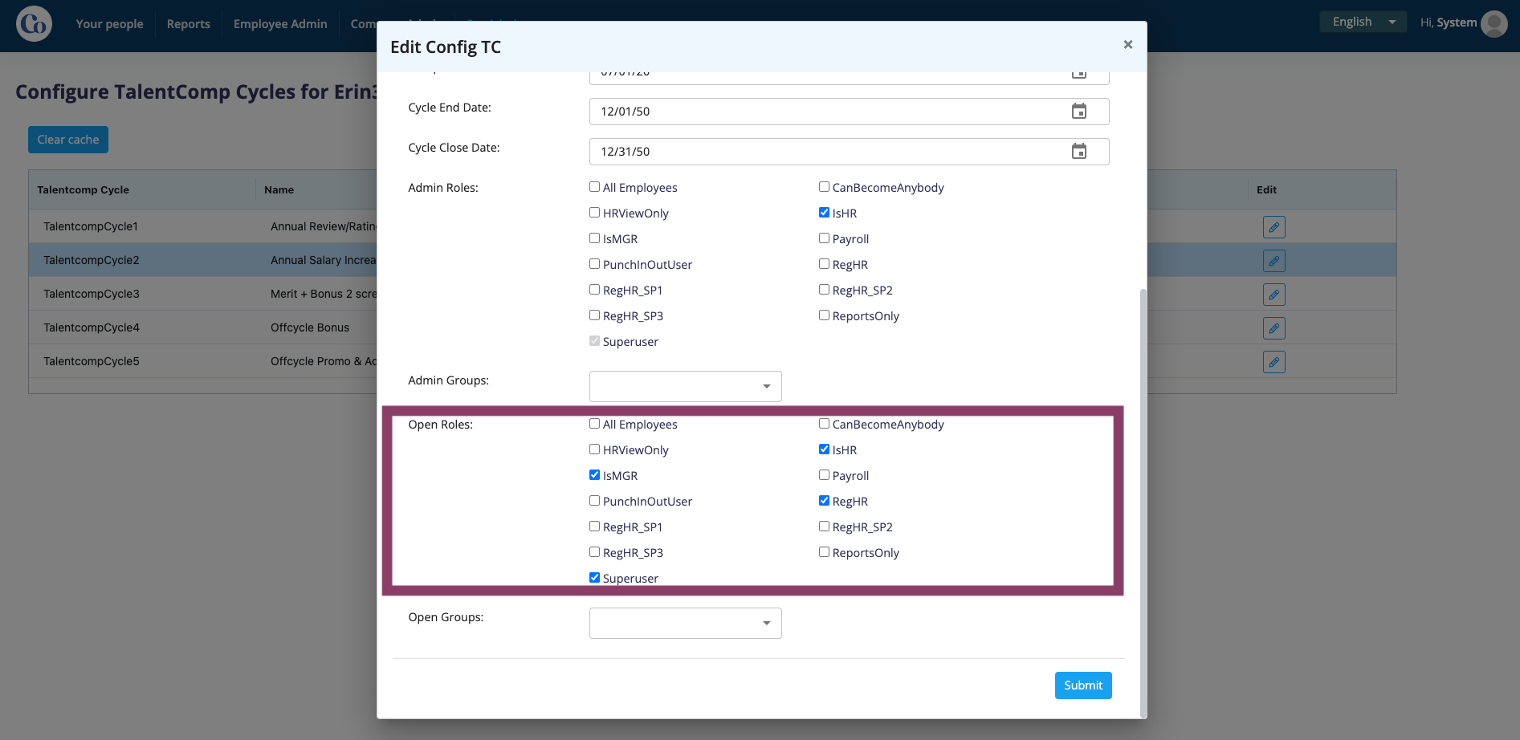This screenshot has width=1520, height=740.
Task: Check PunchInOutUser under Admin Roles
Action: click(594, 264)
